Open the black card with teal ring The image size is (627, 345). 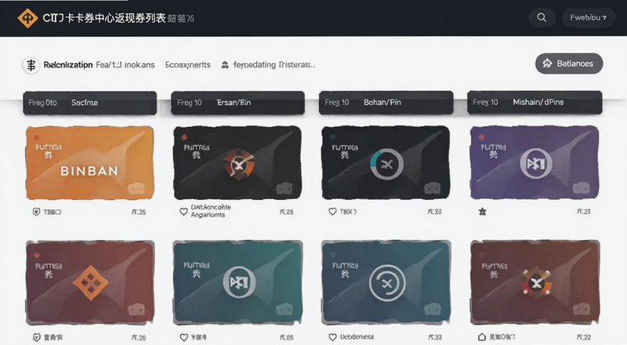386,162
